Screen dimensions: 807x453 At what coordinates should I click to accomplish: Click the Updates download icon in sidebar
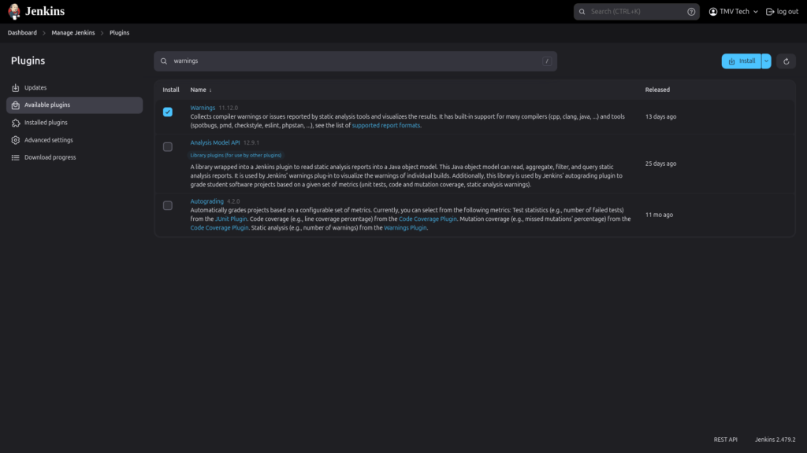[x=16, y=88]
